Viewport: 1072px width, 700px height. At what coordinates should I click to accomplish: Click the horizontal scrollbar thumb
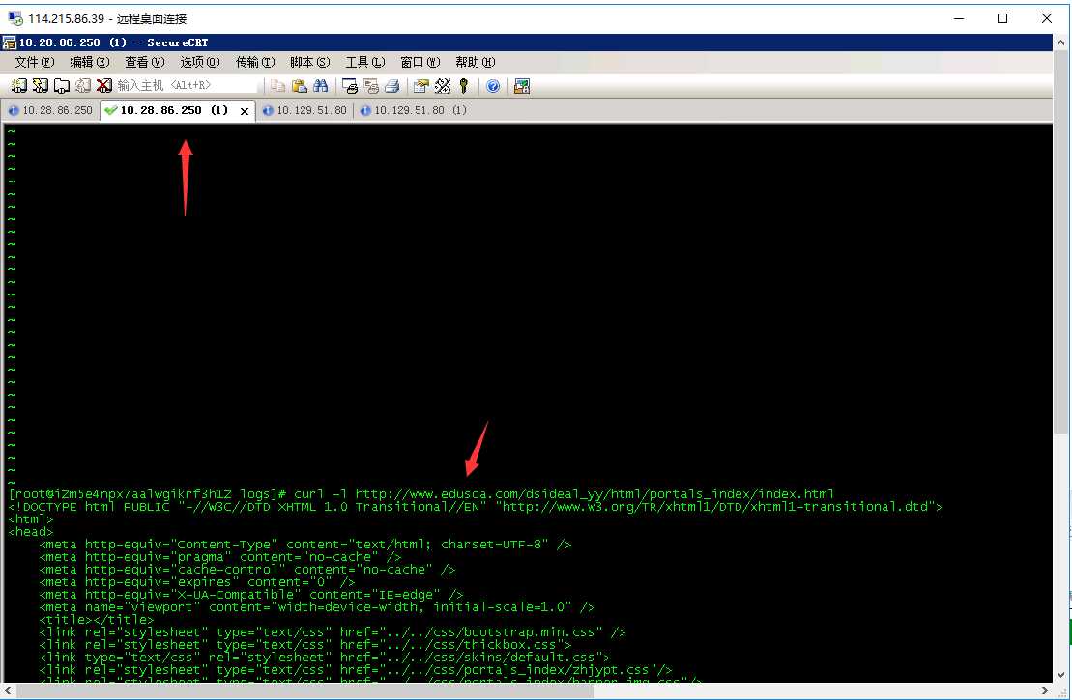(304, 691)
